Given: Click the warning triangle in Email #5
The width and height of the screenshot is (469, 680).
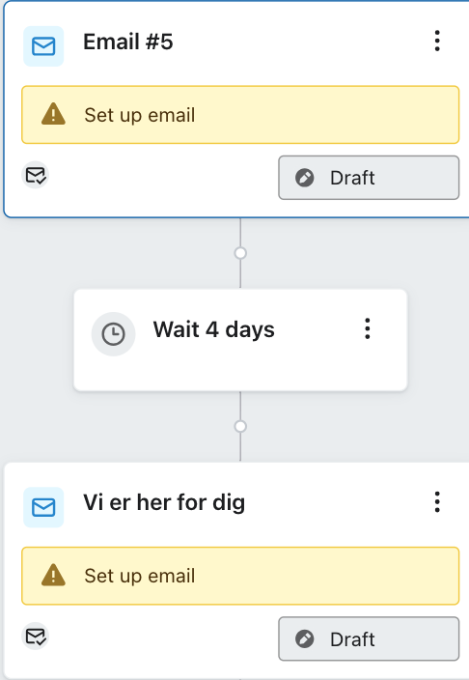Looking at the screenshot, I should 53,114.
